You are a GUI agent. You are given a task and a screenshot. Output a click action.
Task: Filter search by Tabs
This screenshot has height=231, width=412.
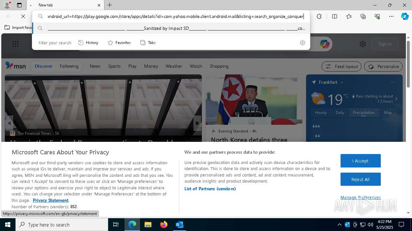[148, 43]
